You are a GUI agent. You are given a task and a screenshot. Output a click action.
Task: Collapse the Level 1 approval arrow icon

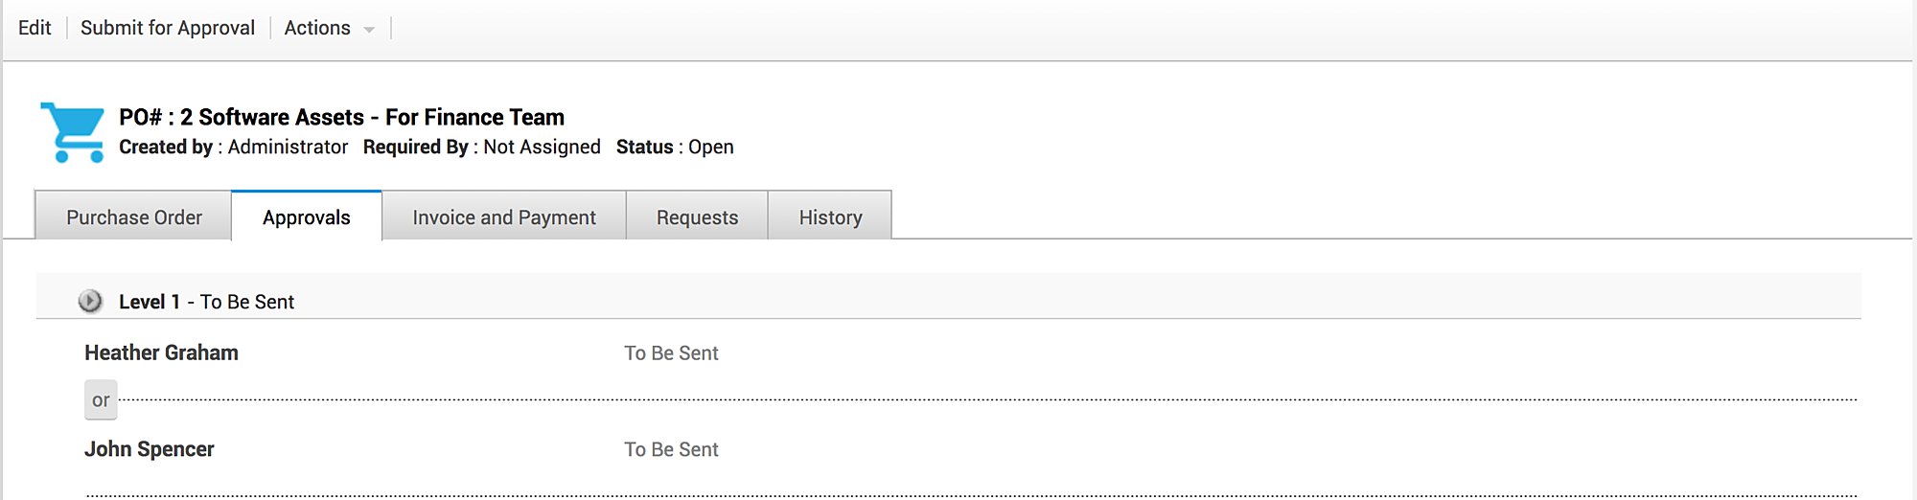coord(90,302)
